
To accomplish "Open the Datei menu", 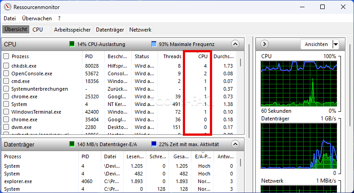I will 10,18.
